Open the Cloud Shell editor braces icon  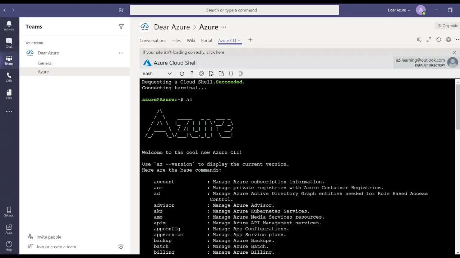[231, 73]
